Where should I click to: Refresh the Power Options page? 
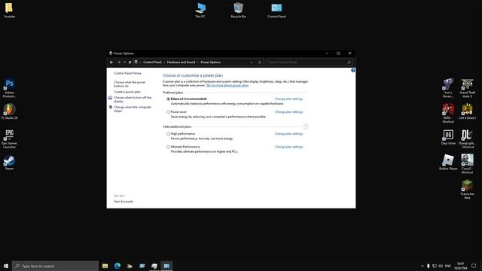(260, 62)
